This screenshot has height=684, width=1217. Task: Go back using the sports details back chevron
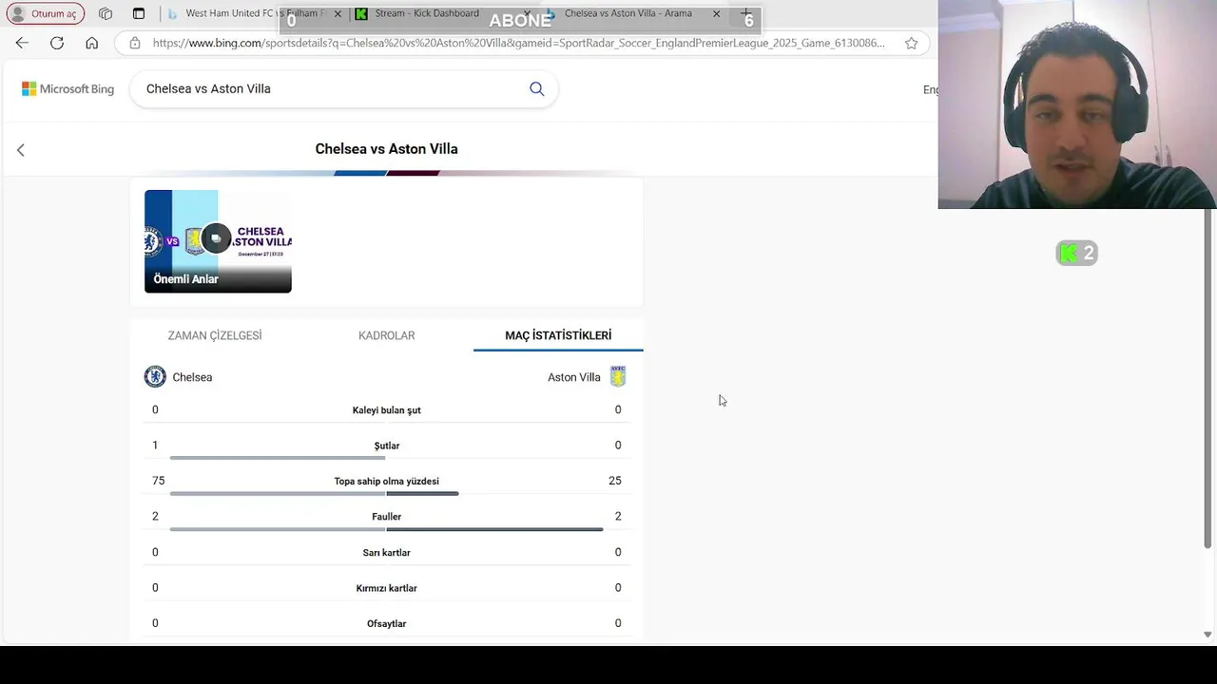[21, 149]
